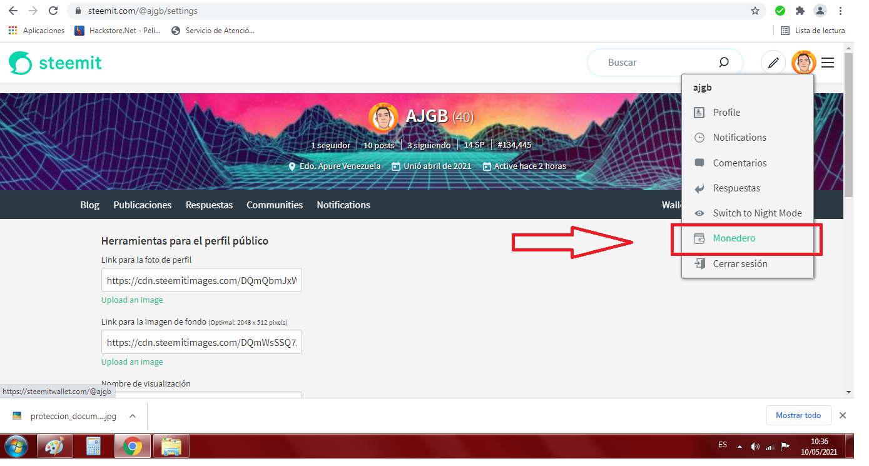This screenshot has height=466, width=869.
Task: Reload the page
Action: [53, 11]
